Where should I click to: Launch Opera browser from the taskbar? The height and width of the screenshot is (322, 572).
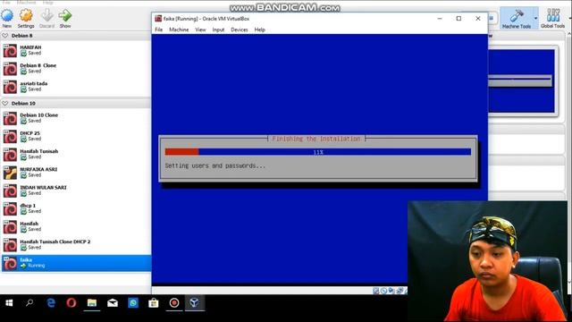pyautogui.click(x=71, y=302)
